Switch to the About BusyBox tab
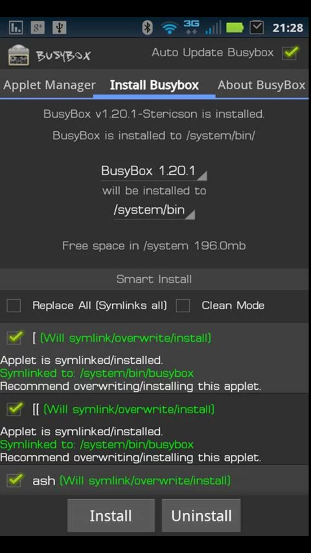The width and height of the screenshot is (311, 553). [x=262, y=85]
